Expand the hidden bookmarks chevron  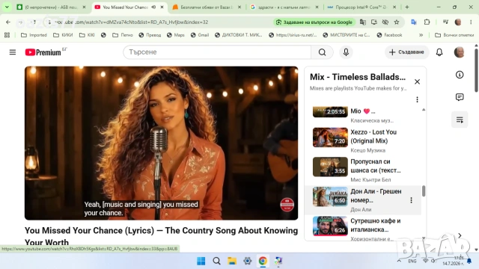(421, 35)
